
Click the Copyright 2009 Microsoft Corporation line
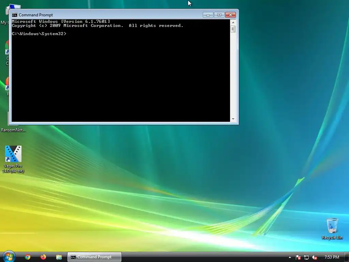(97, 26)
